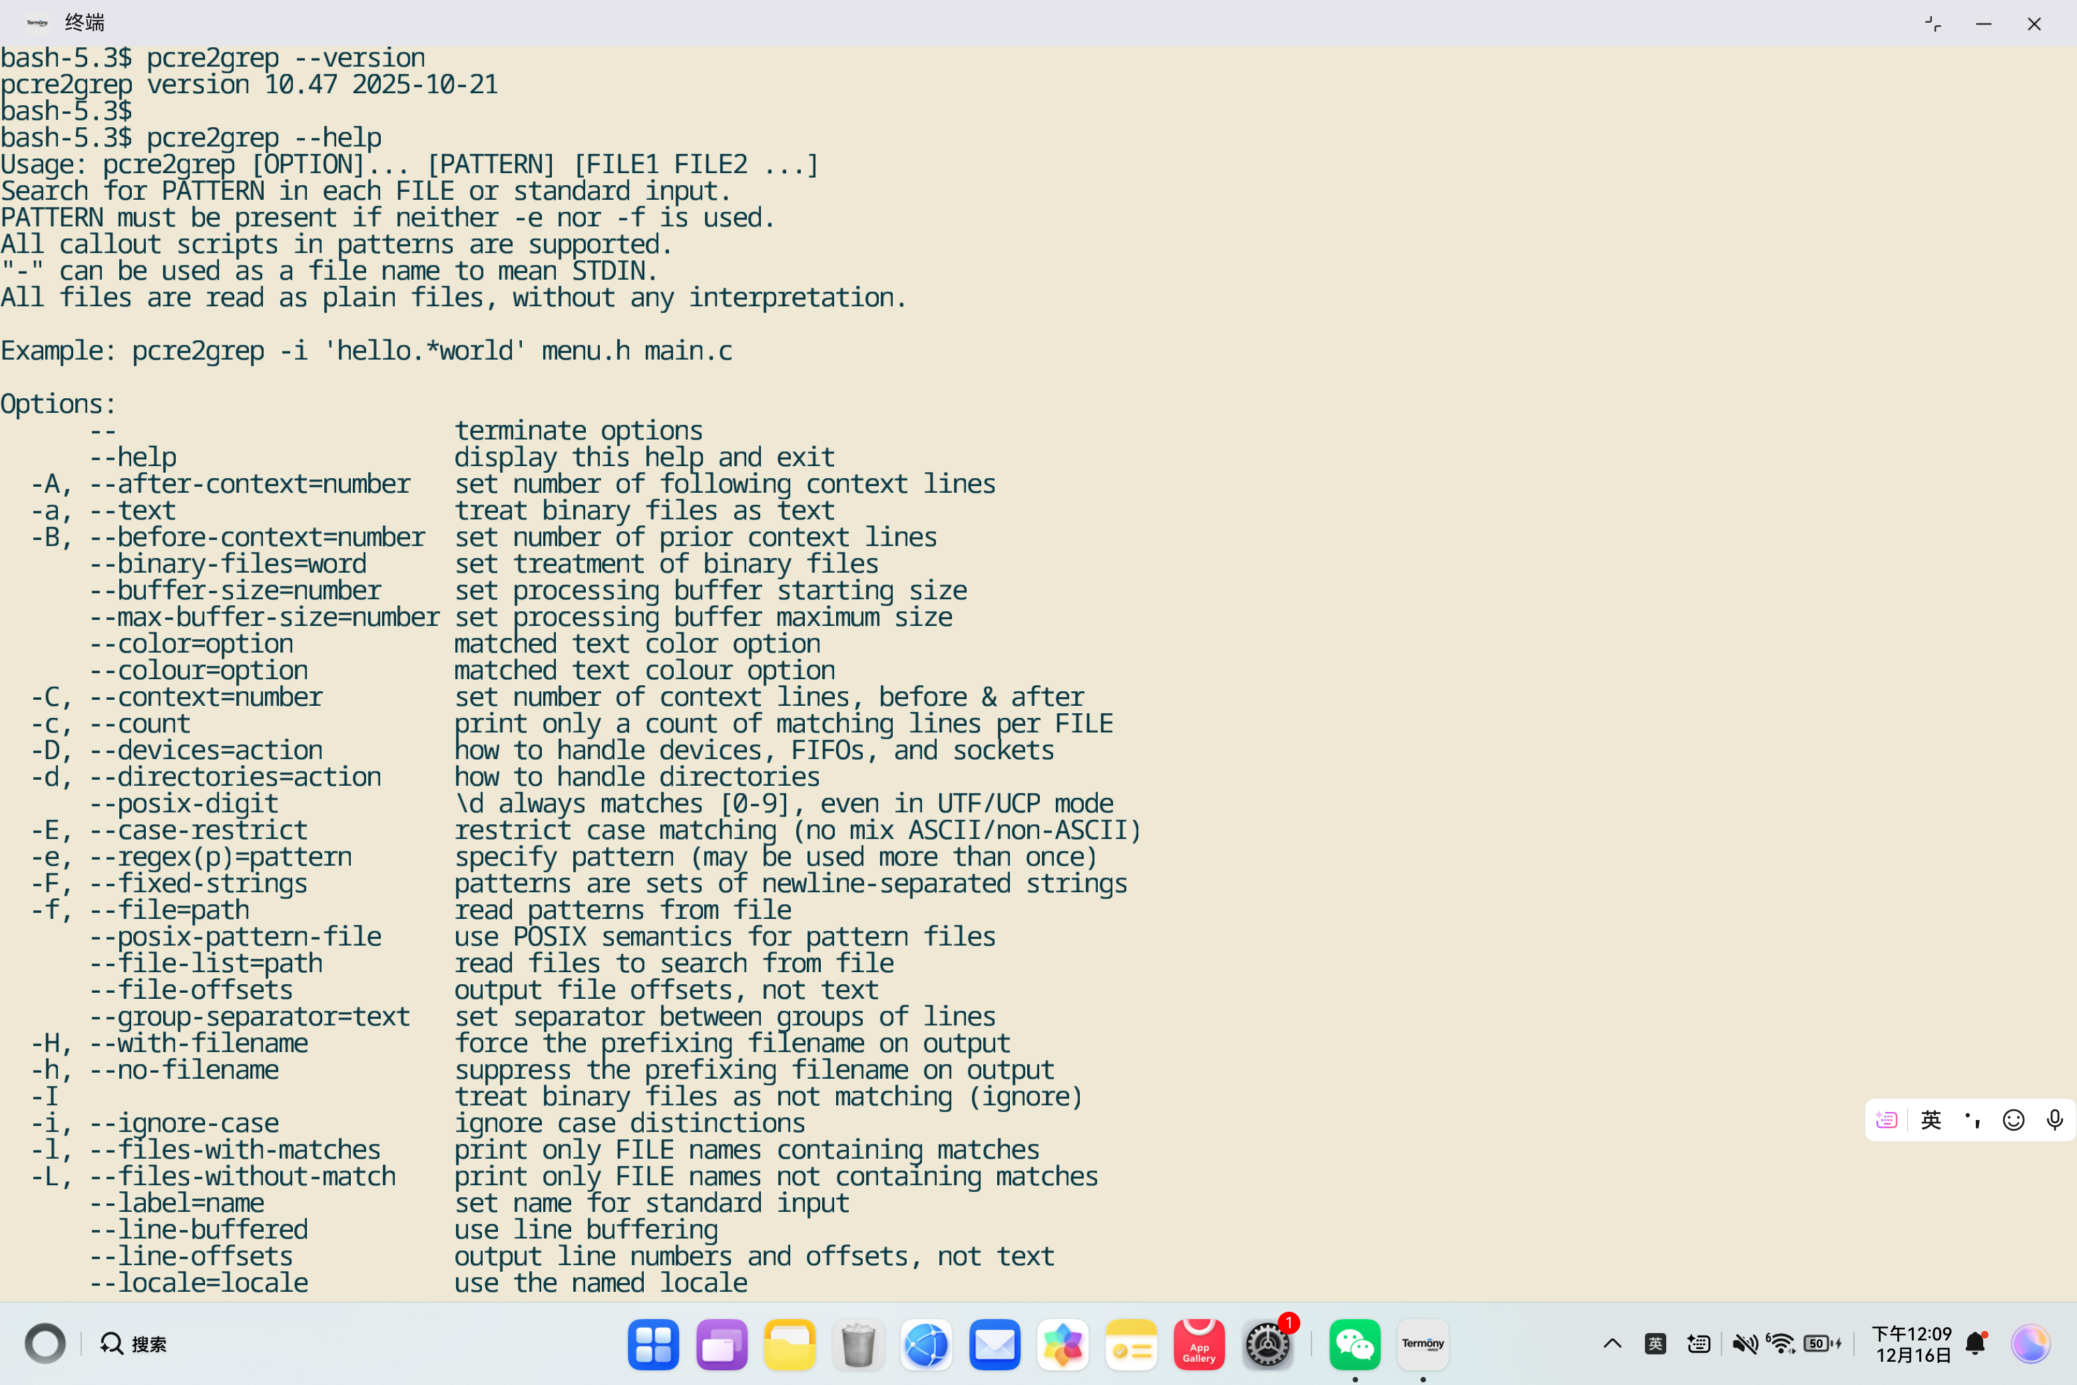
Task: Click the clock showing 下午12:09
Action: pos(1912,1344)
